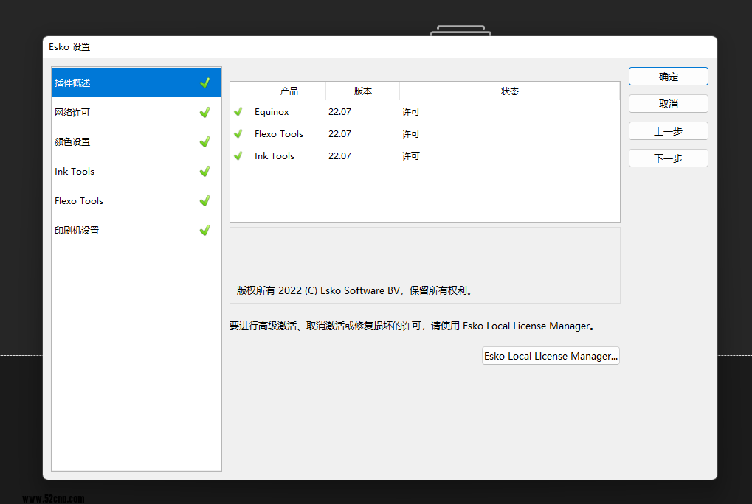This screenshot has width=752, height=504.
Task: Click 上一步 to go back
Action: point(668,130)
